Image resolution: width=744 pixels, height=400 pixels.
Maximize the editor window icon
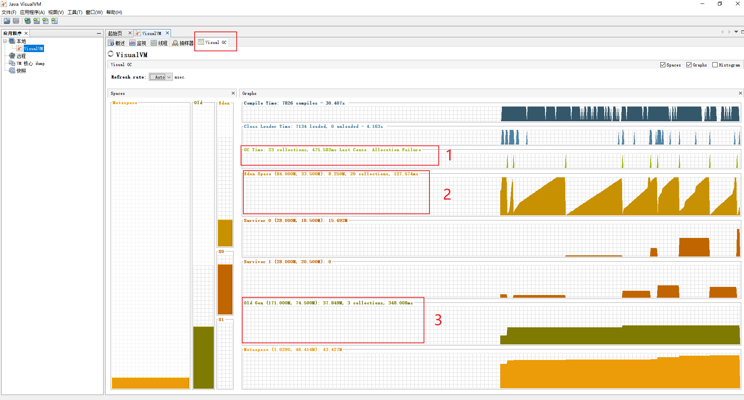click(742, 32)
